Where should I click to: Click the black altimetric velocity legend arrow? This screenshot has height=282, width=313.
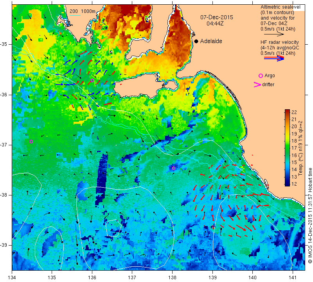pos(274,34)
